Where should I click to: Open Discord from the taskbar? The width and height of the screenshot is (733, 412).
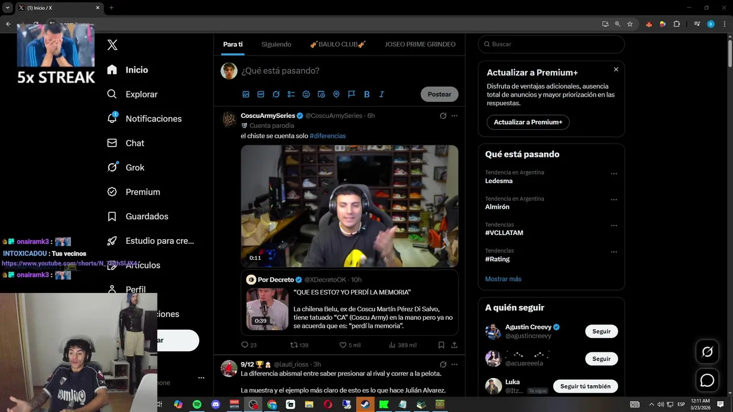click(x=216, y=405)
